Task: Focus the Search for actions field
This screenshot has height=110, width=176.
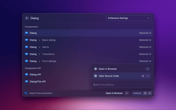Action: point(121,84)
